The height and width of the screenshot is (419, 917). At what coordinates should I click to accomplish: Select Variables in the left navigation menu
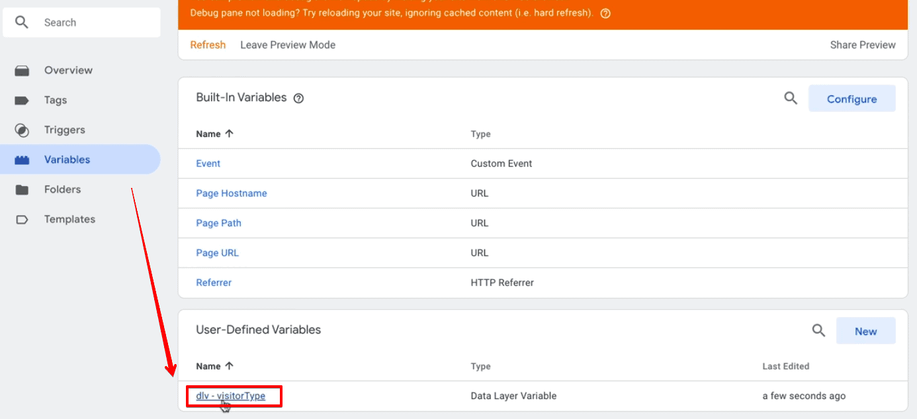[x=67, y=160]
